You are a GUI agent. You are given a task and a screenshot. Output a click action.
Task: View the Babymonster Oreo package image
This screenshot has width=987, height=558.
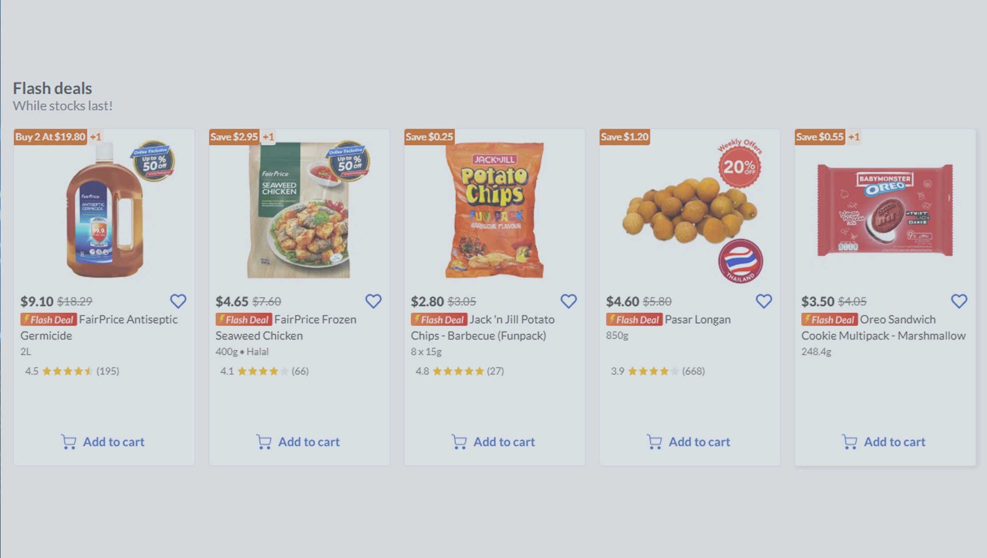(885, 210)
